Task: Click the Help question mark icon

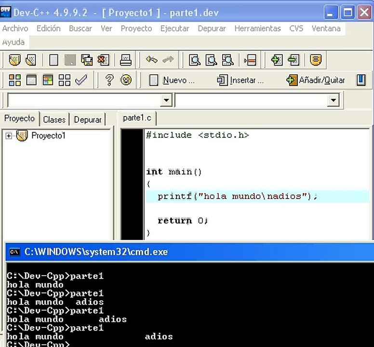Action: pos(109,80)
